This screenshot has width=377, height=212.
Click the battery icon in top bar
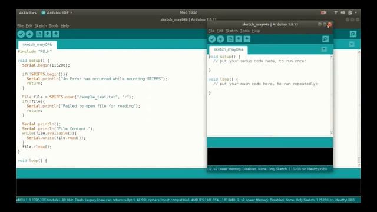point(350,12)
